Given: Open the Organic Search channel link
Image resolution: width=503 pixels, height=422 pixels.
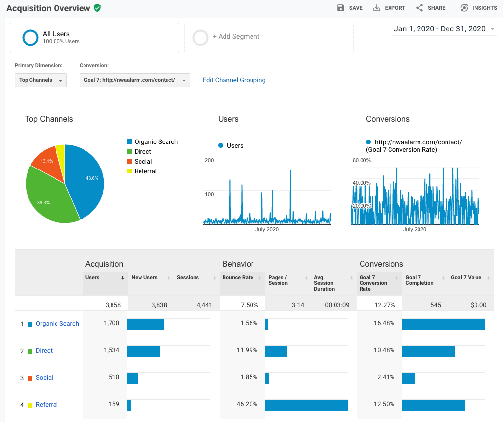Looking at the screenshot, I should tap(57, 324).
